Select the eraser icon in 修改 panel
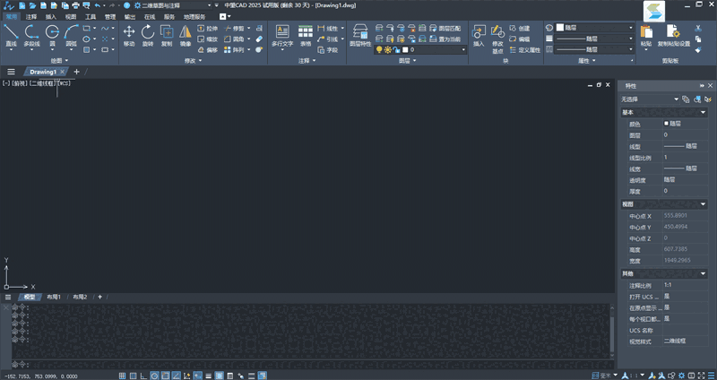Image resolution: width=717 pixels, height=380 pixels. pyautogui.click(x=259, y=39)
